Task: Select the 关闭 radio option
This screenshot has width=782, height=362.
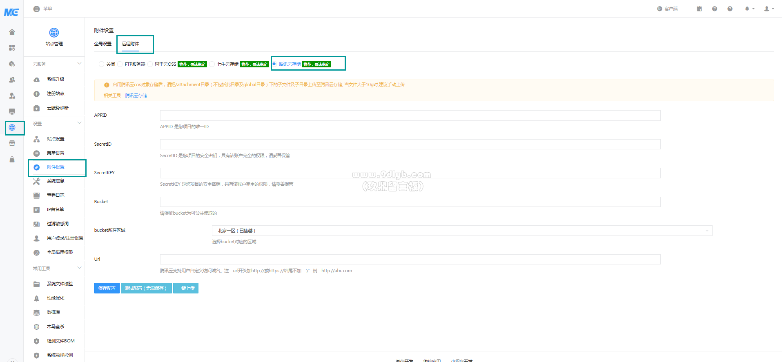Action: click(x=101, y=64)
